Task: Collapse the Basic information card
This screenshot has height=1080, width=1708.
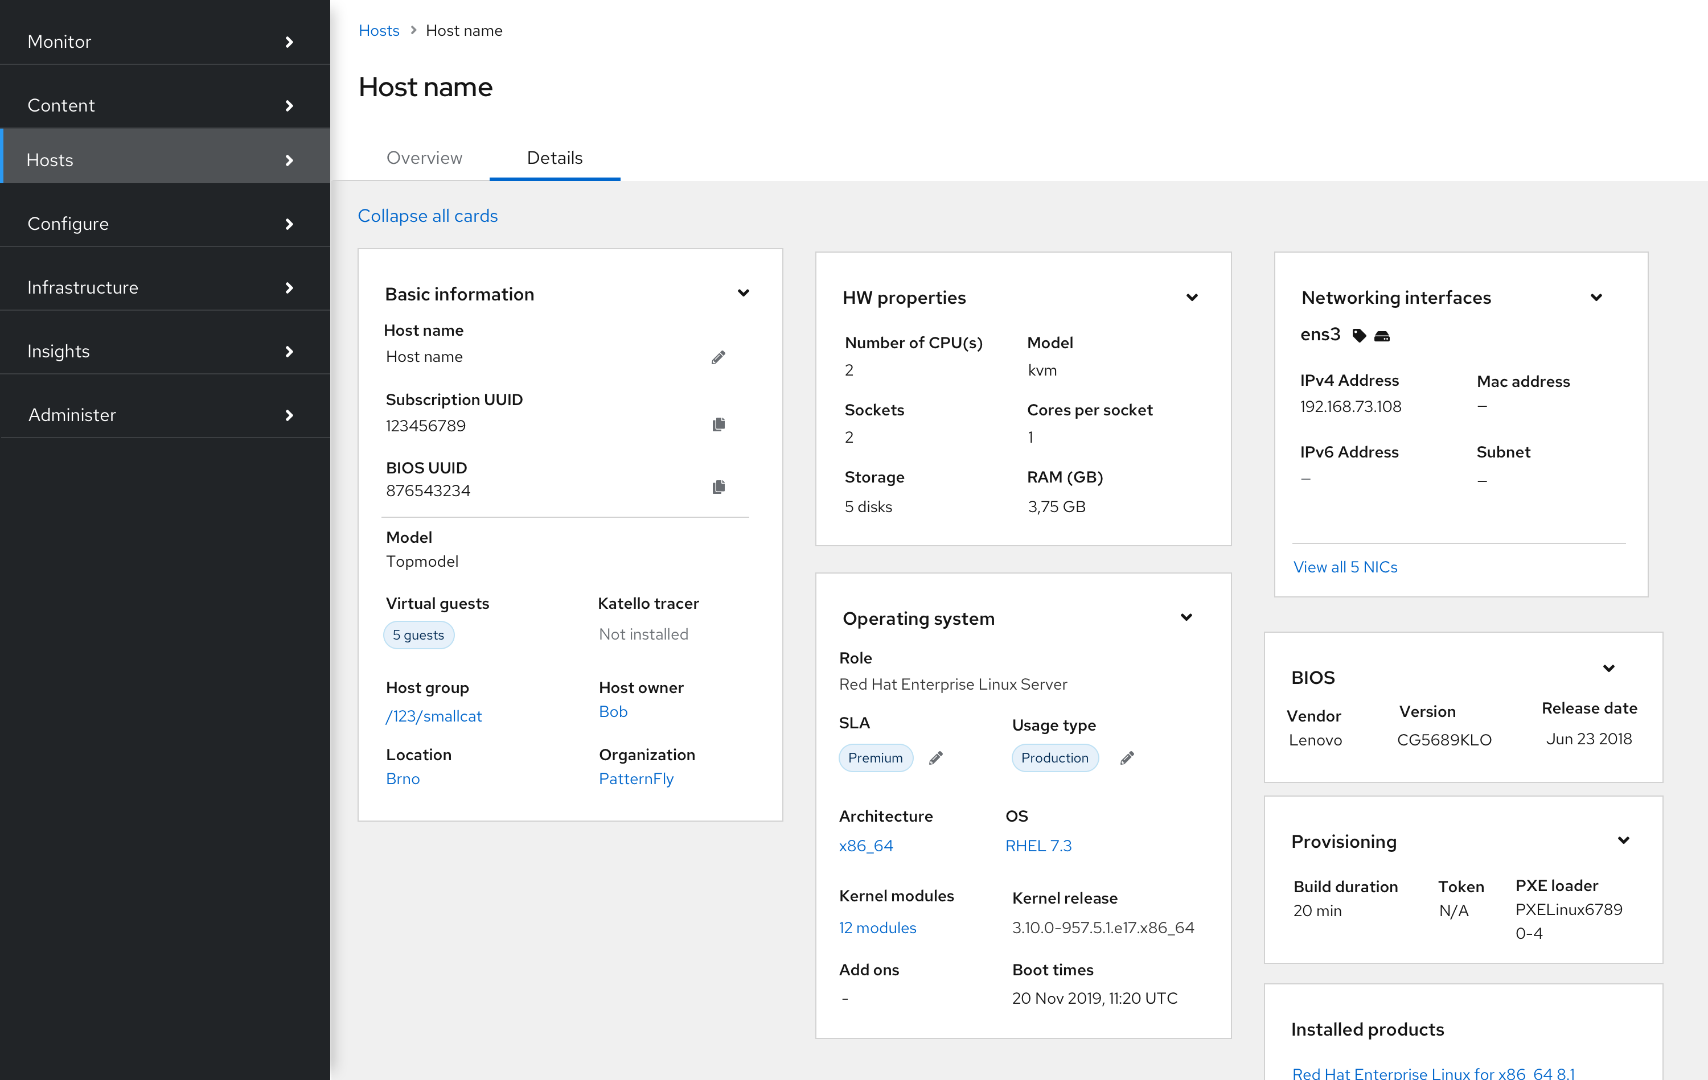Action: (x=742, y=293)
